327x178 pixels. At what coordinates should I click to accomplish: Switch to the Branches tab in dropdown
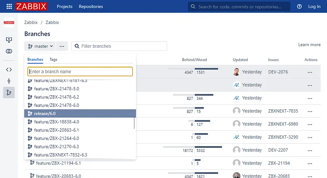click(x=35, y=60)
